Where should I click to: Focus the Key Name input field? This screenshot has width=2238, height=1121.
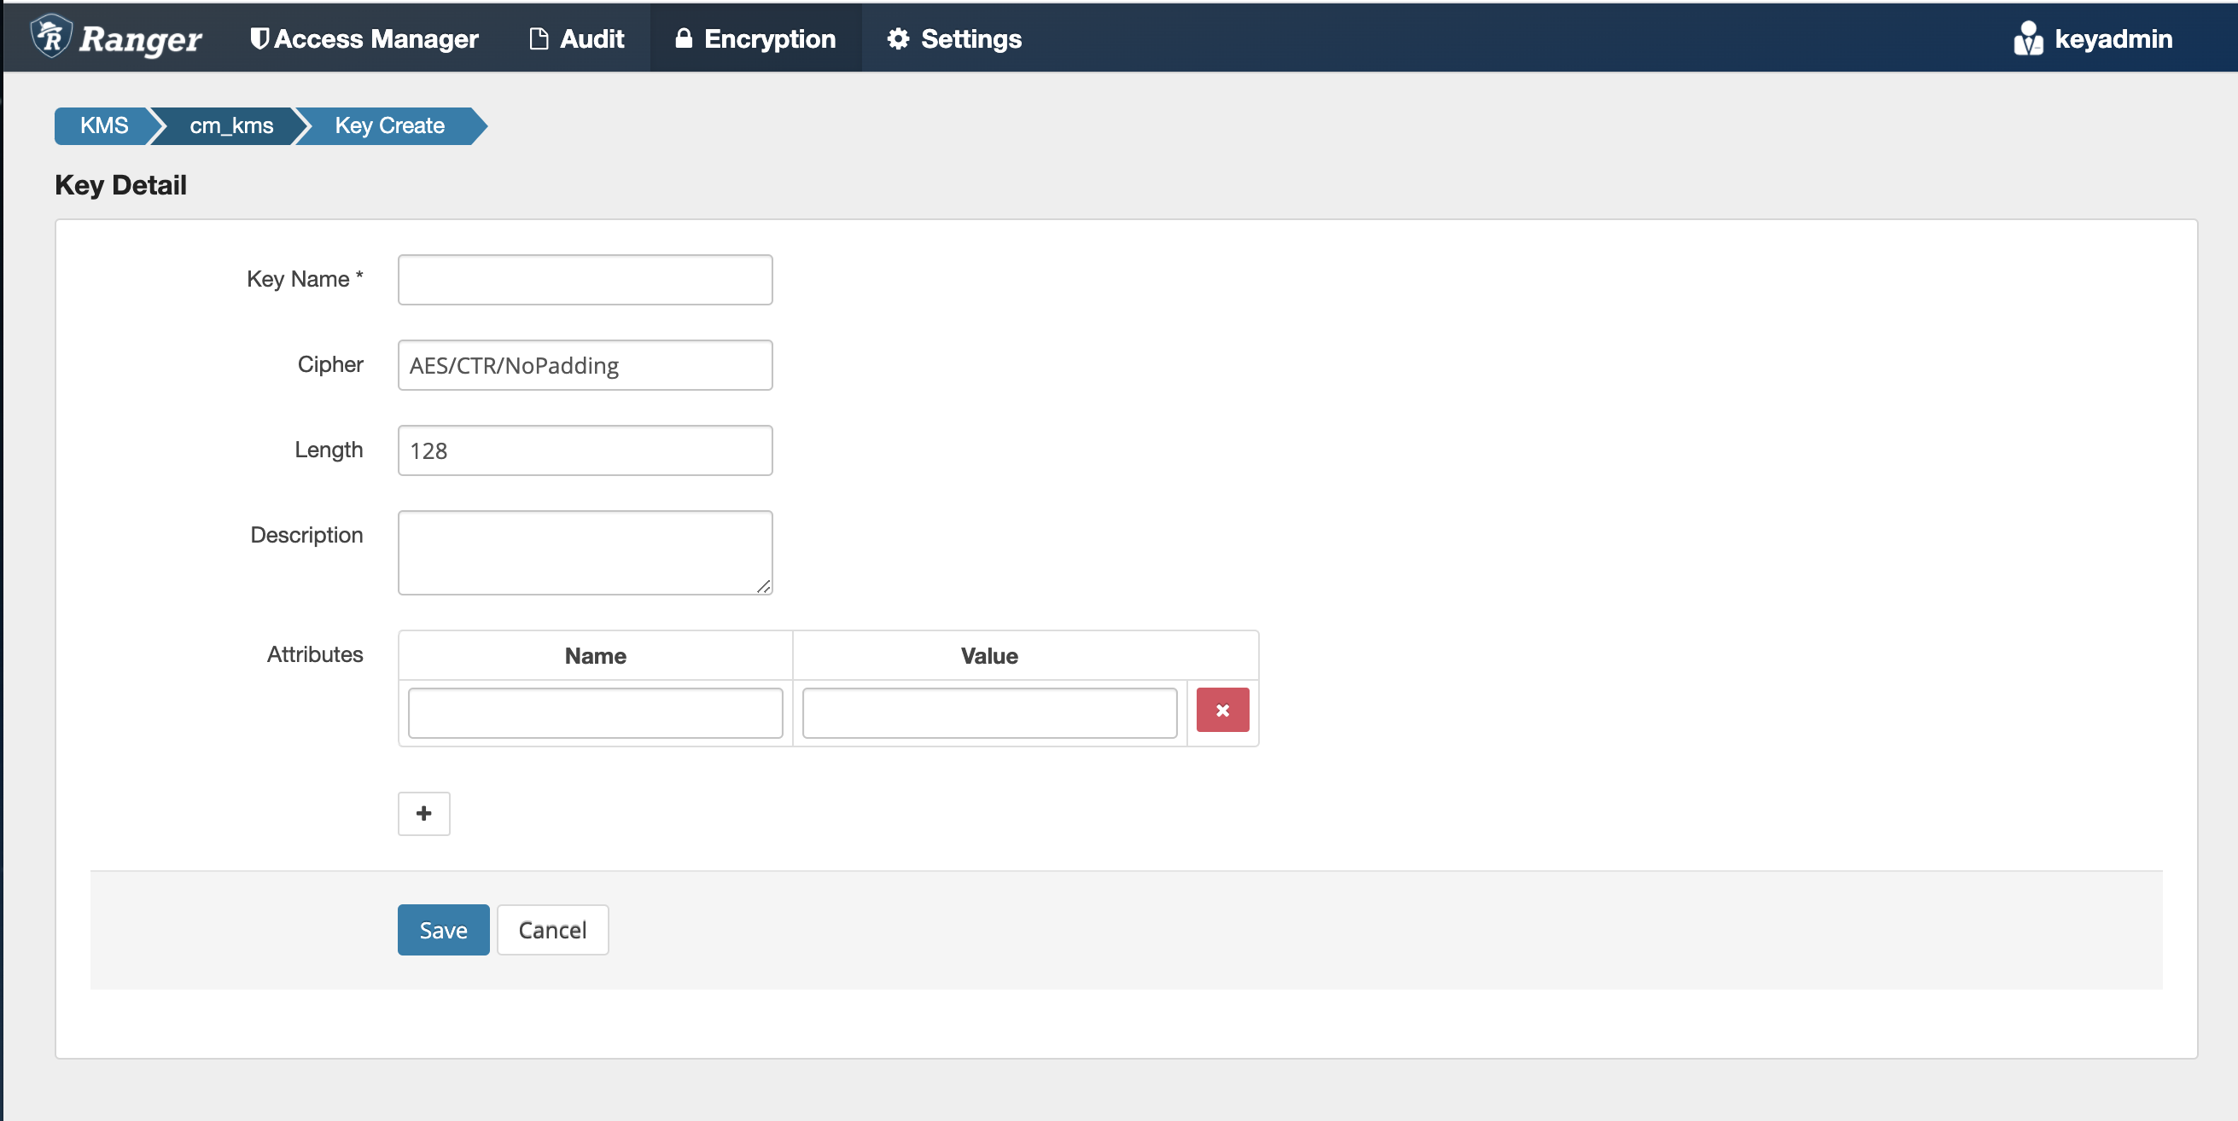[585, 280]
